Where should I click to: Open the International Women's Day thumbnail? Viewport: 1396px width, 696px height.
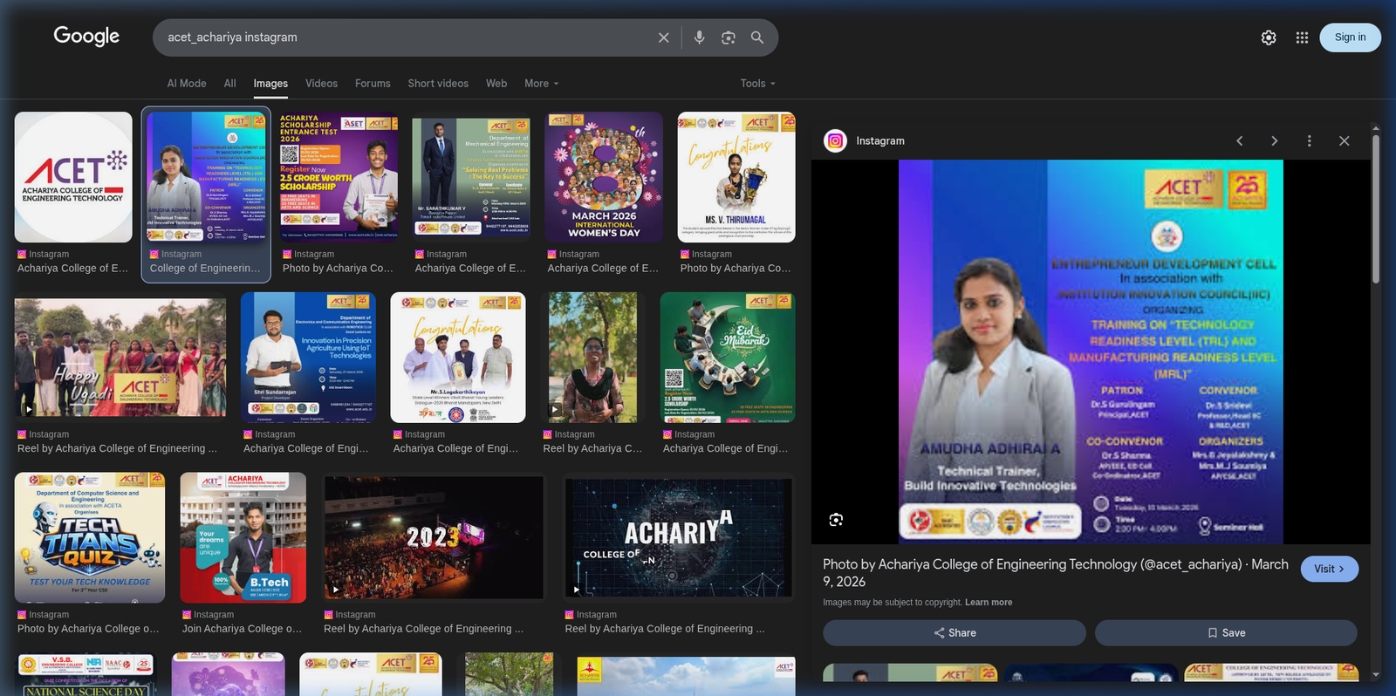(x=604, y=177)
